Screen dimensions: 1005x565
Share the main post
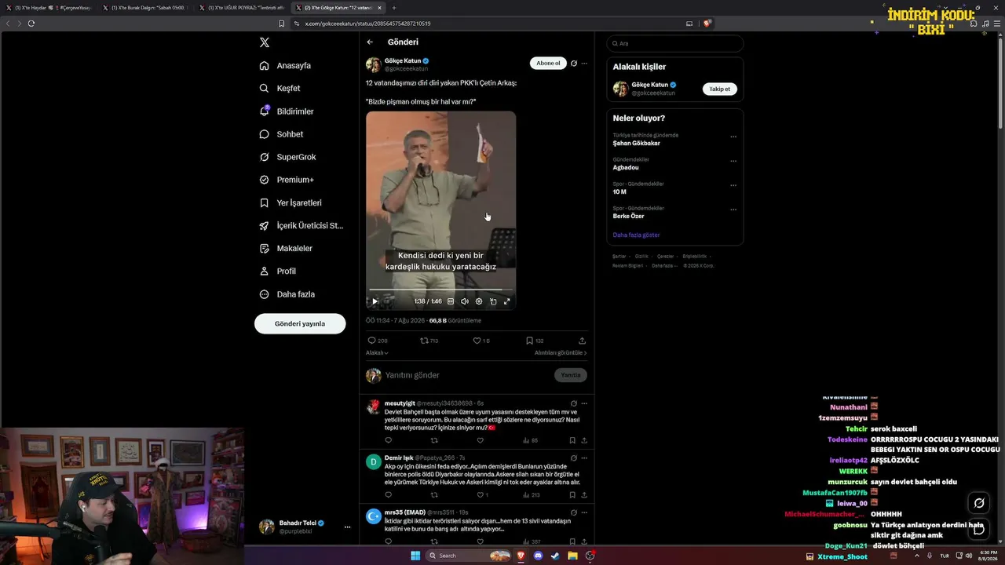point(582,341)
